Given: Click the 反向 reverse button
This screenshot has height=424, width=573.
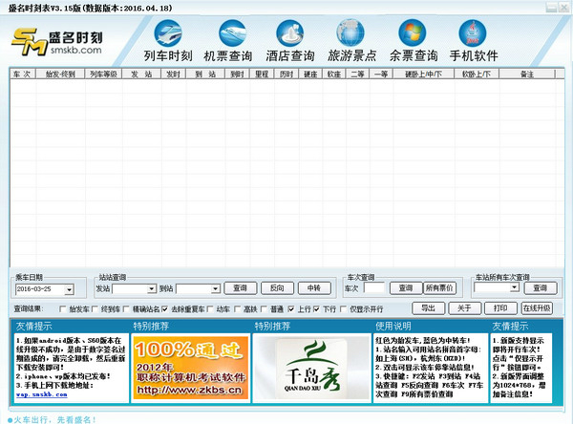Looking at the screenshot, I should (277, 288).
